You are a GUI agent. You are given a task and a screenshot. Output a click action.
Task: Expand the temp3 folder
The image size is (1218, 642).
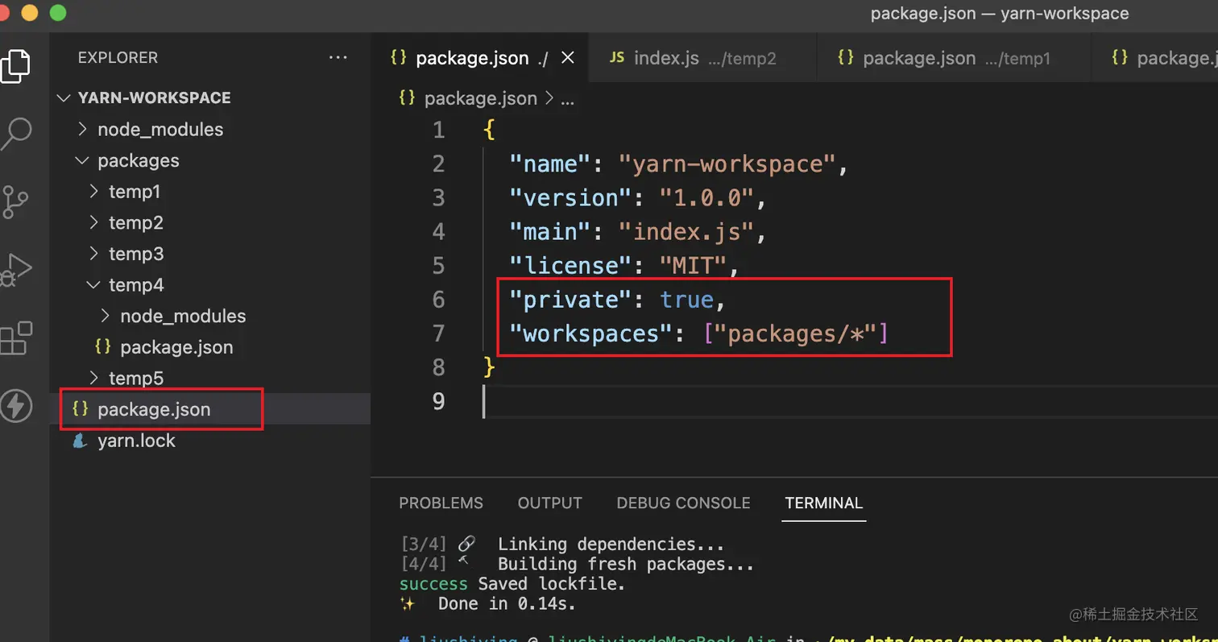click(94, 254)
